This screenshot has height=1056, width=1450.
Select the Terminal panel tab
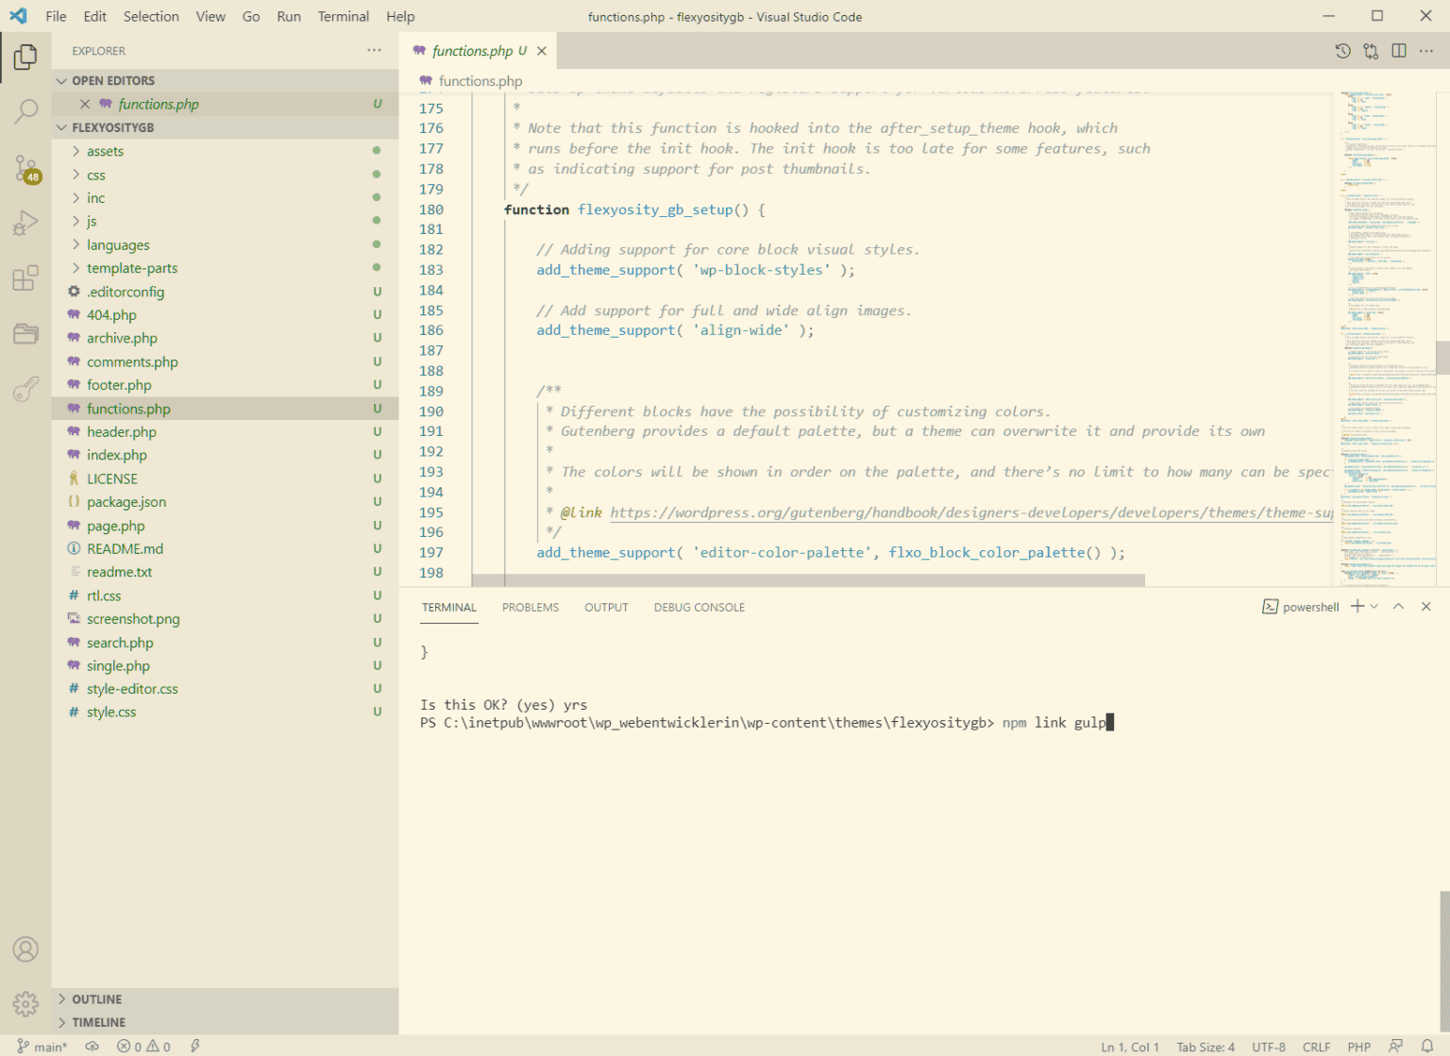pos(449,607)
